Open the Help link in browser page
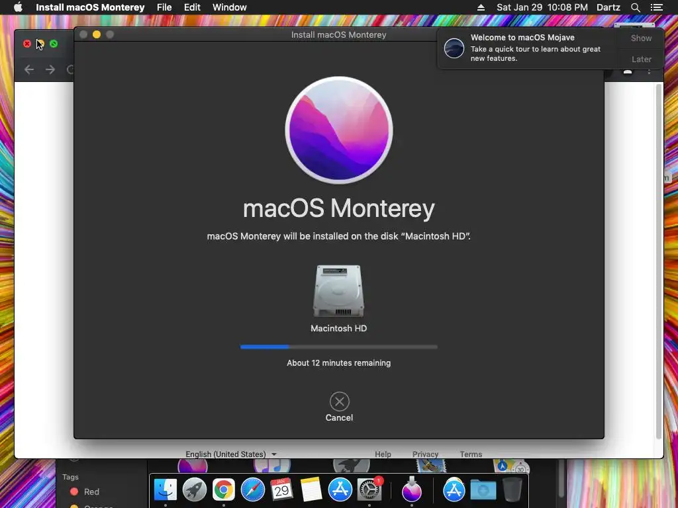This screenshot has height=508, width=678. click(383, 454)
